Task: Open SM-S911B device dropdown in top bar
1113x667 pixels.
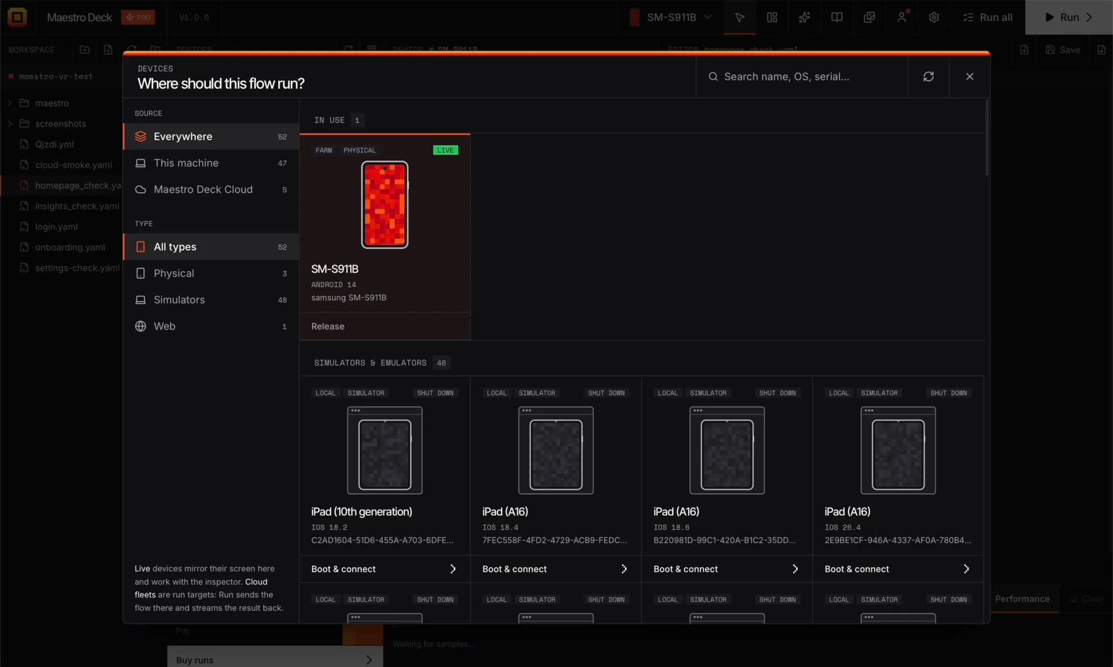Action: point(671,17)
